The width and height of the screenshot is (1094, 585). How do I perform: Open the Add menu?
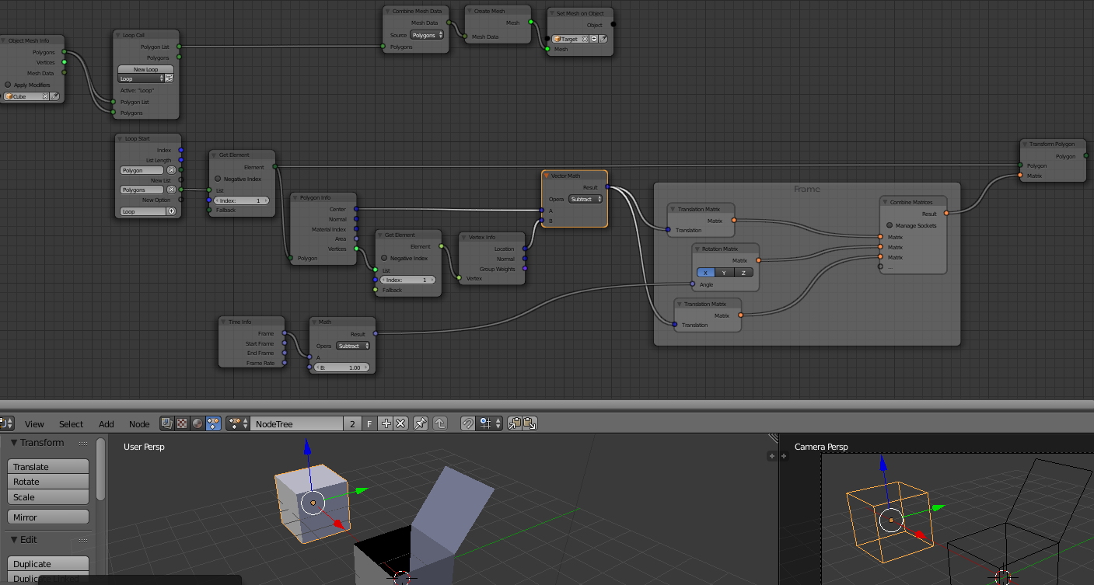[x=107, y=423]
